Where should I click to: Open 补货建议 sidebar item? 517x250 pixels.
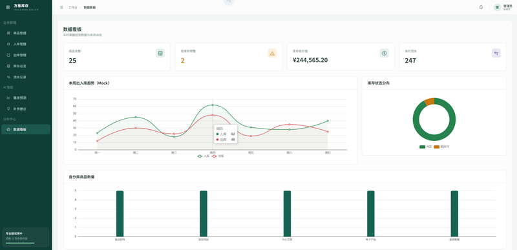tap(26, 109)
